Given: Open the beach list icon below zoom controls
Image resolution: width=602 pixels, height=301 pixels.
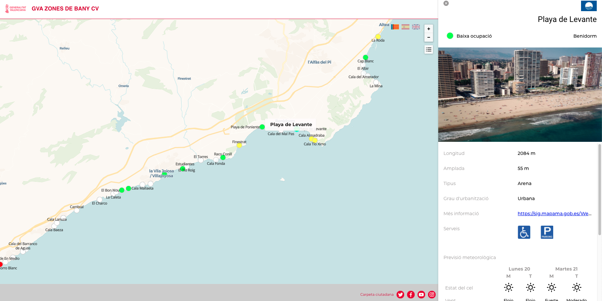Looking at the screenshot, I should [x=429, y=49].
